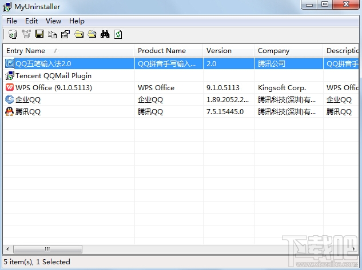Select the 企业QQ entry name
This screenshot has width=362, height=270.
tap(28, 100)
